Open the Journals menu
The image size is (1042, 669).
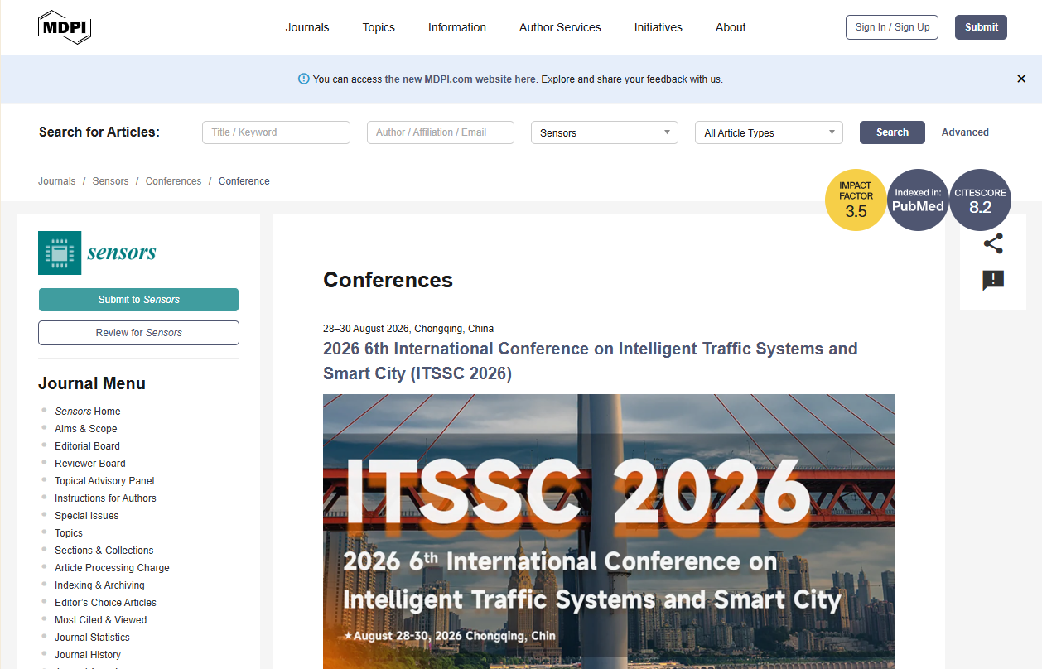coord(307,27)
